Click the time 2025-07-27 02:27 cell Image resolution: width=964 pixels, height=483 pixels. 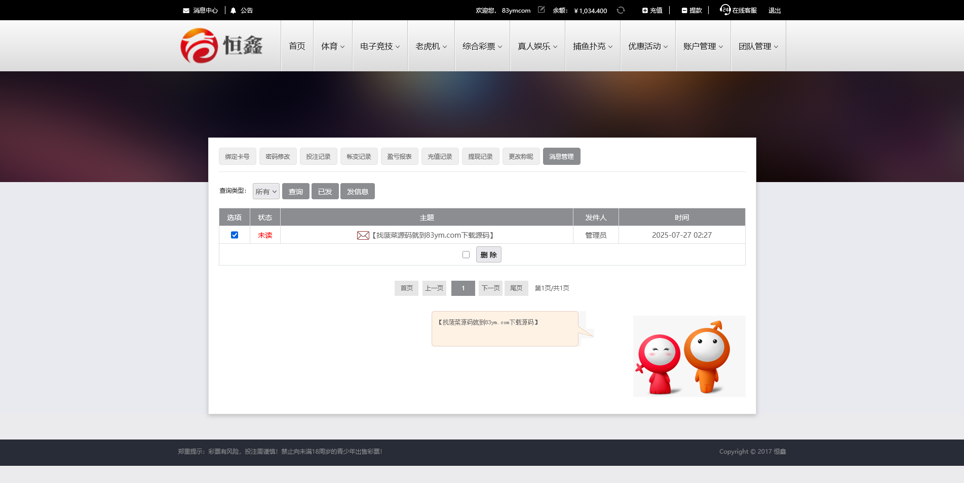coord(682,235)
